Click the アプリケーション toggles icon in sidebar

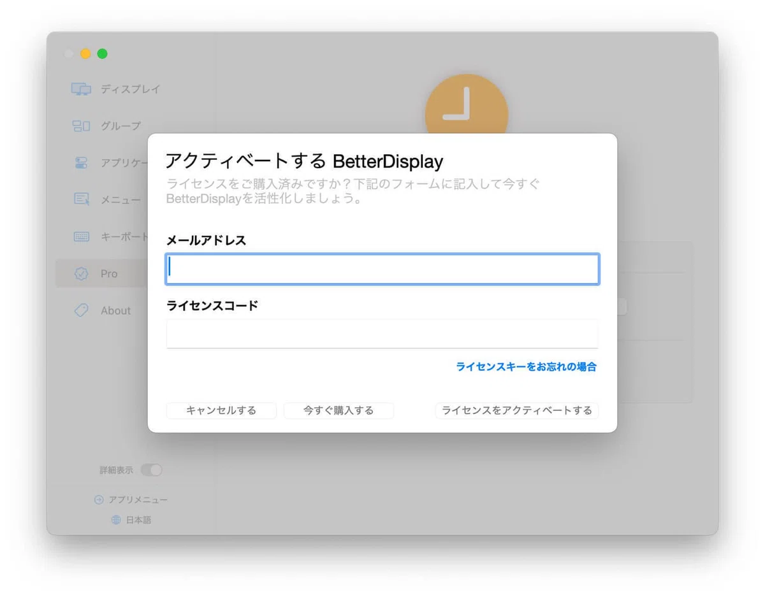click(81, 163)
